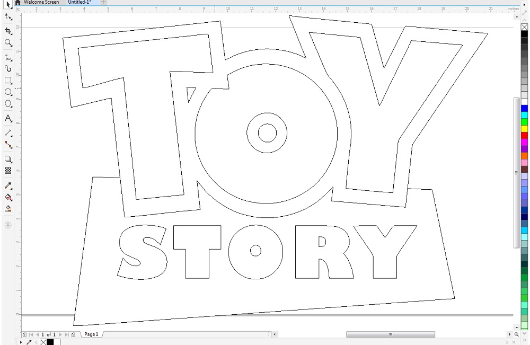Click zoom navigator icon at corner
The width and height of the screenshot is (530, 345).
[x=516, y=334]
